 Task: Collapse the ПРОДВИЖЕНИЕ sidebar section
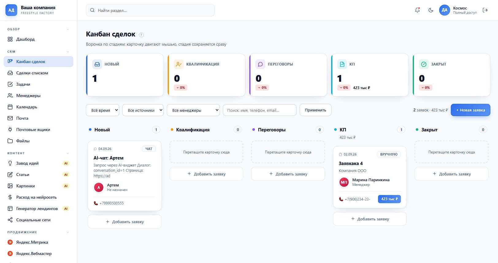(68, 232)
